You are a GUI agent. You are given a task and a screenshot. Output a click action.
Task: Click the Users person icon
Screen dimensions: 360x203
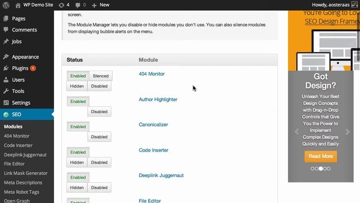coord(6,80)
